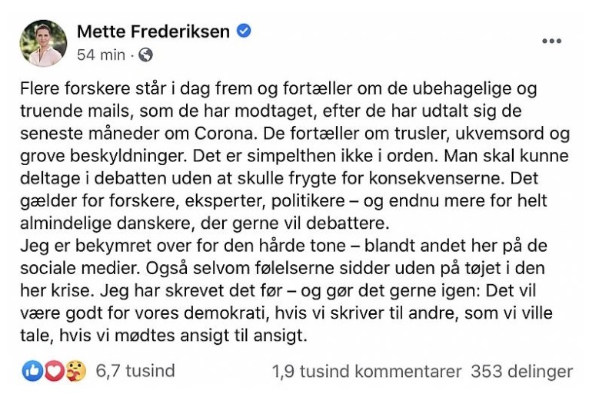Viewport: 599px width, 397px height.
Task: Click the blue verified badge
Action: click(244, 31)
